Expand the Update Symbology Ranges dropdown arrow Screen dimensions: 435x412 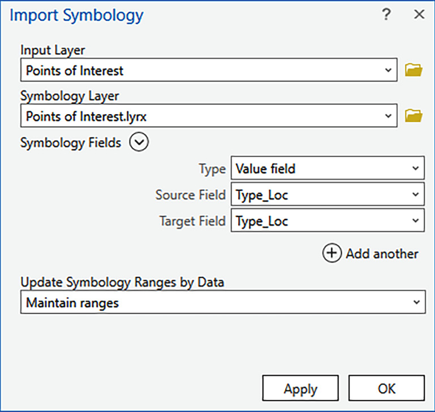pos(416,302)
